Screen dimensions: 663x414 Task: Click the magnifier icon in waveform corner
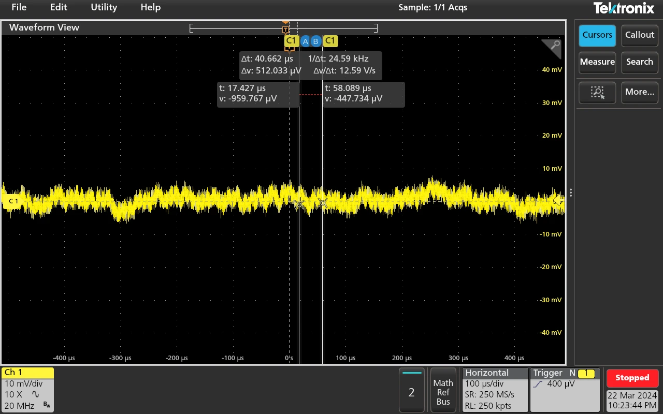click(x=554, y=47)
